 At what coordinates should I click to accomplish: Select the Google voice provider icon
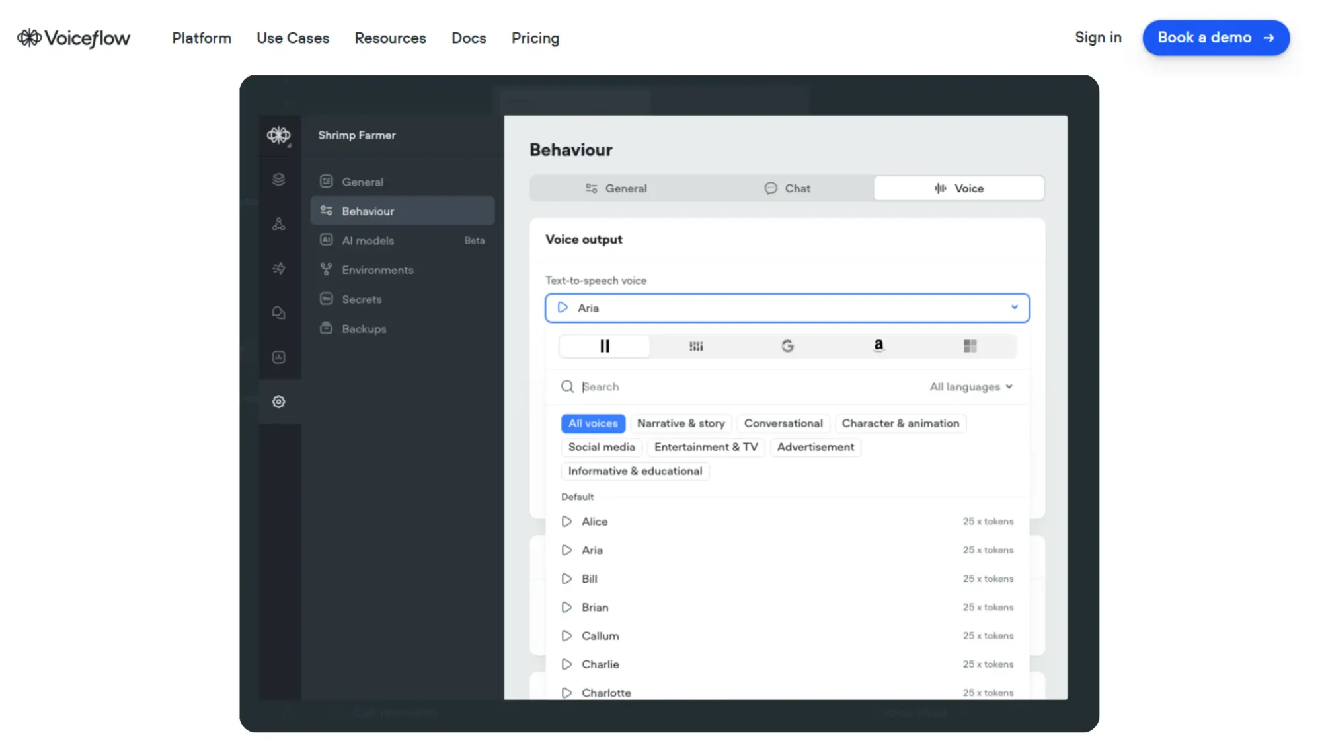787,345
